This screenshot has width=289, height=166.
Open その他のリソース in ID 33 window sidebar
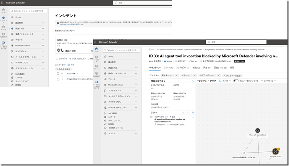point(115,128)
